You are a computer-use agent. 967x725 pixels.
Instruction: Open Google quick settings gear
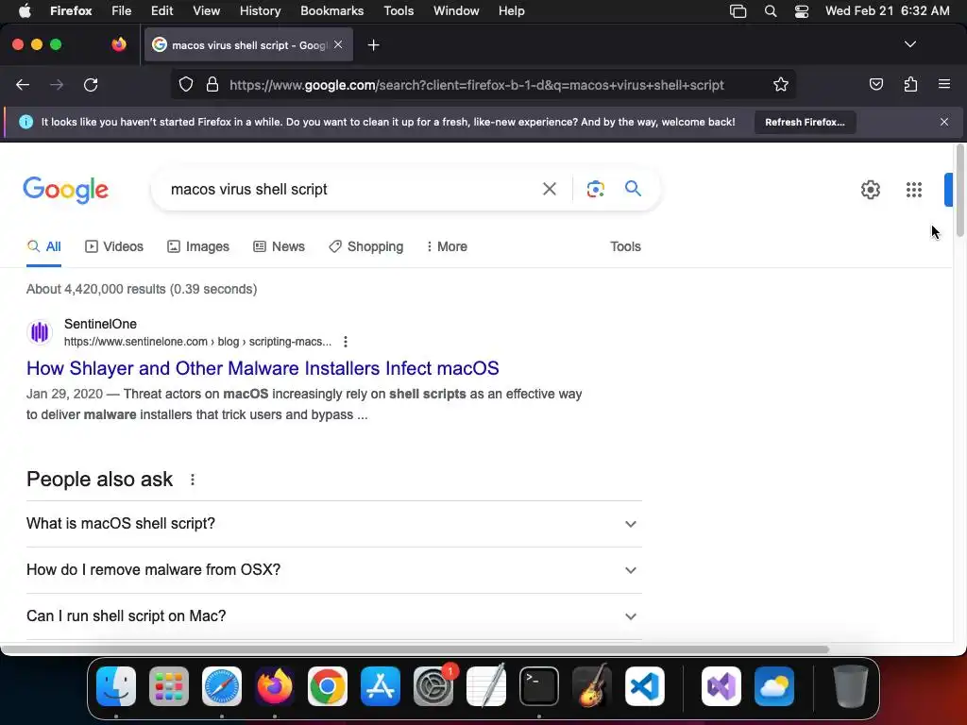tap(870, 190)
